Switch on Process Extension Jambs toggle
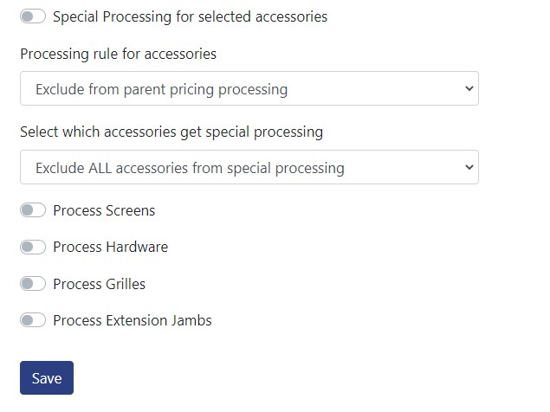 33,320
